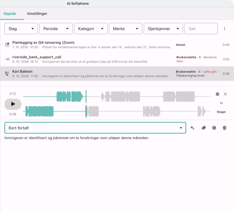234x212 pixels.
Task: Click the summary text about forsikringer
Action: [76, 138]
